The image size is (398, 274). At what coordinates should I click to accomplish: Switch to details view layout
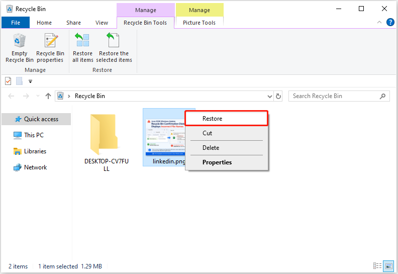[377, 266]
